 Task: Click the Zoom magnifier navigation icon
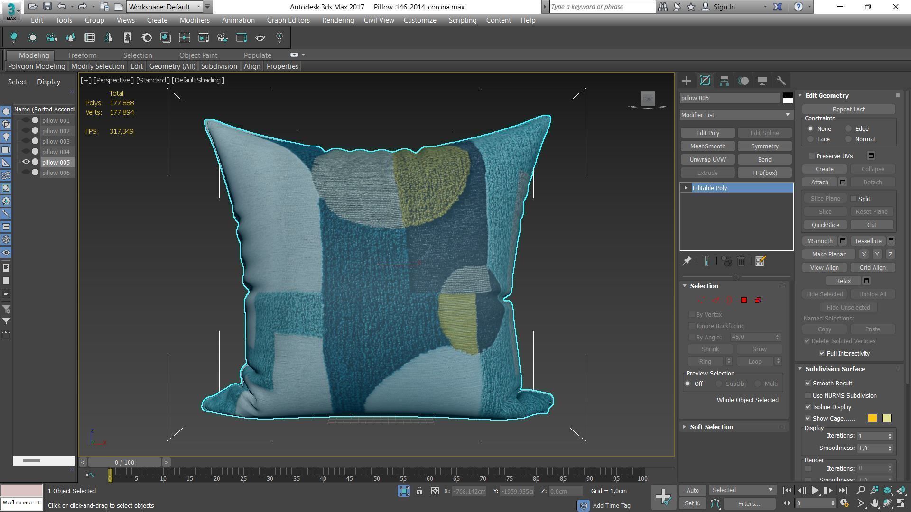861,490
